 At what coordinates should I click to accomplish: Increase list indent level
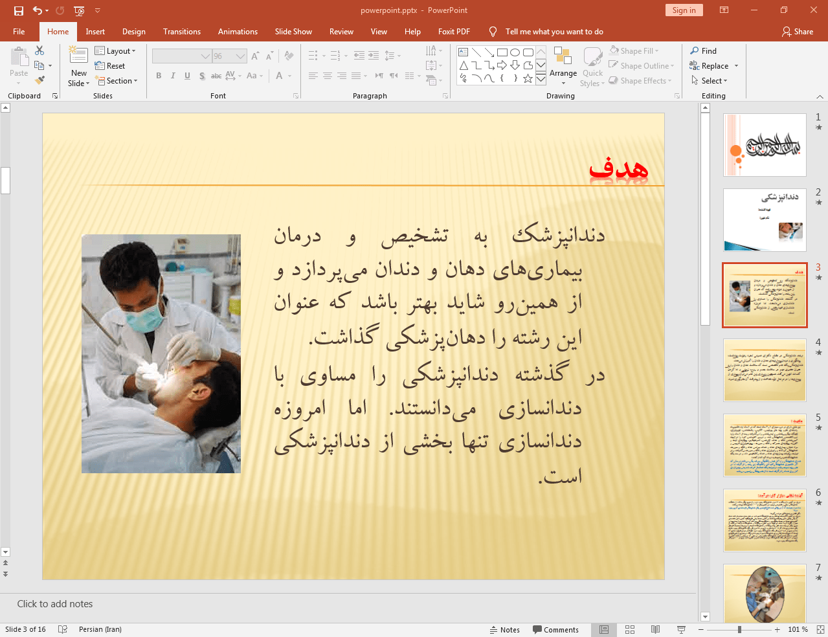[374, 56]
